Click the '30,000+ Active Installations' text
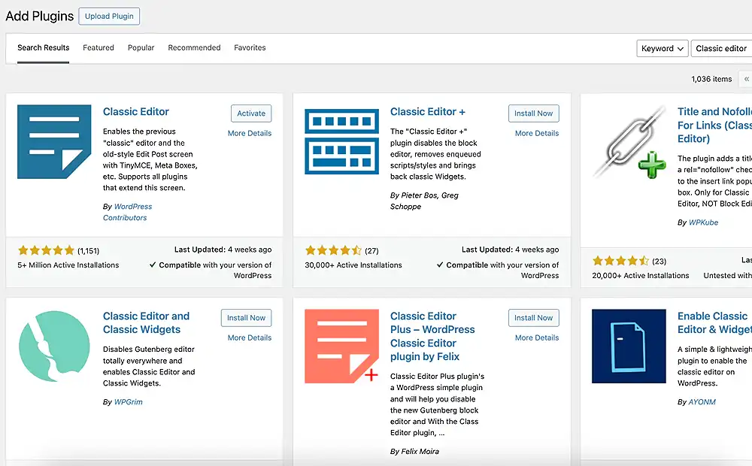Image resolution: width=752 pixels, height=466 pixels. coord(353,265)
